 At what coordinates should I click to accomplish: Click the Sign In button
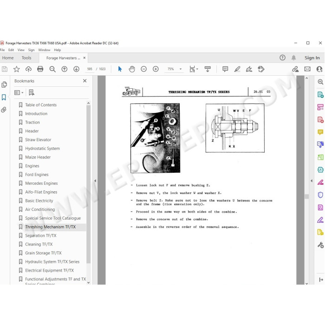[x=312, y=58]
